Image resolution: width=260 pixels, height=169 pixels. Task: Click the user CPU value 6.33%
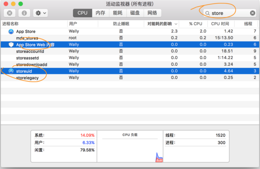[89, 143]
